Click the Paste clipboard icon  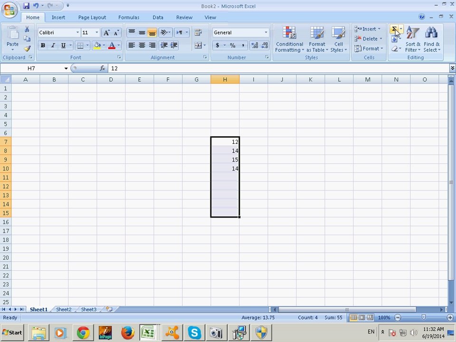coord(12,34)
